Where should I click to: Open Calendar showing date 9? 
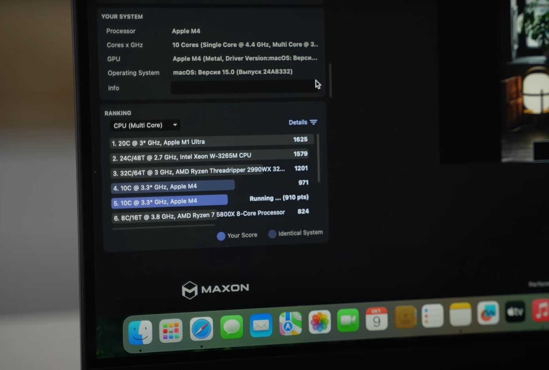pyautogui.click(x=377, y=319)
